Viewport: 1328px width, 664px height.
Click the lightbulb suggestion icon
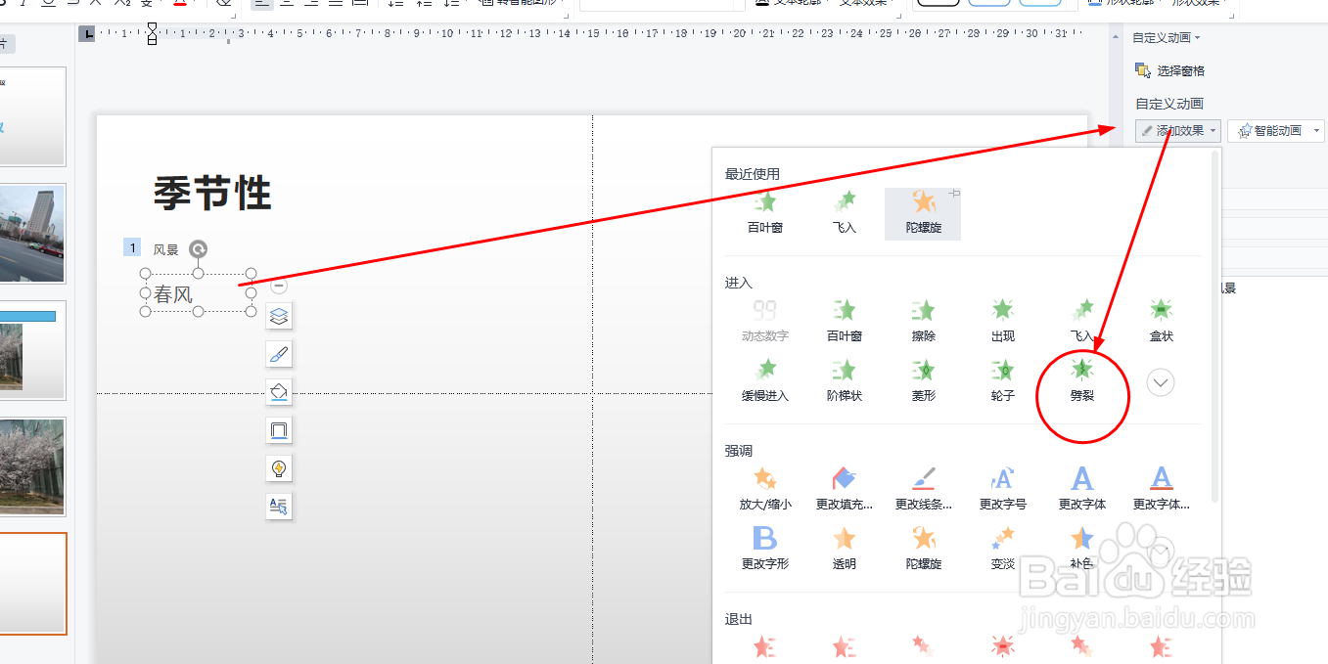point(279,468)
